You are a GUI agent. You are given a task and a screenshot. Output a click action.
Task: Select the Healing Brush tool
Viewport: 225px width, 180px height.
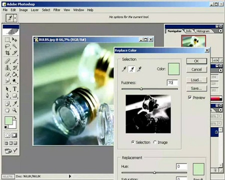pyautogui.click(x=7, y=61)
